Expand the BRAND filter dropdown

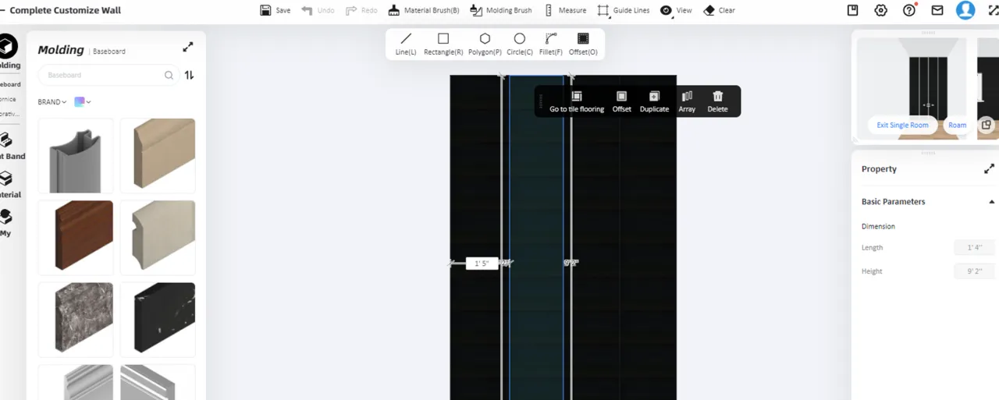tap(52, 102)
